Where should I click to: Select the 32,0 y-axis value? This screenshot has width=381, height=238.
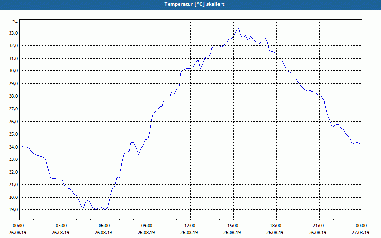click(x=13, y=46)
